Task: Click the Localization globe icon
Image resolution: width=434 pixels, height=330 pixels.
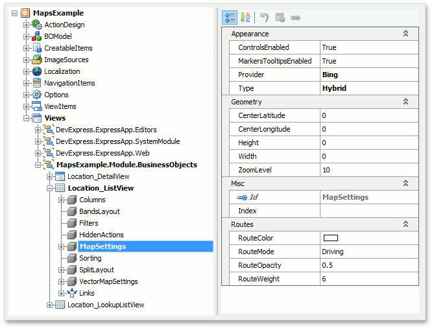Action: [x=37, y=71]
